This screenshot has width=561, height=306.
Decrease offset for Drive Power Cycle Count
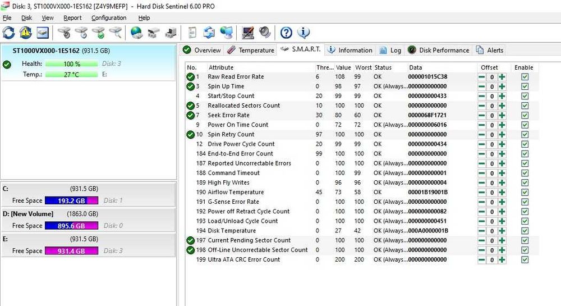[482, 144]
